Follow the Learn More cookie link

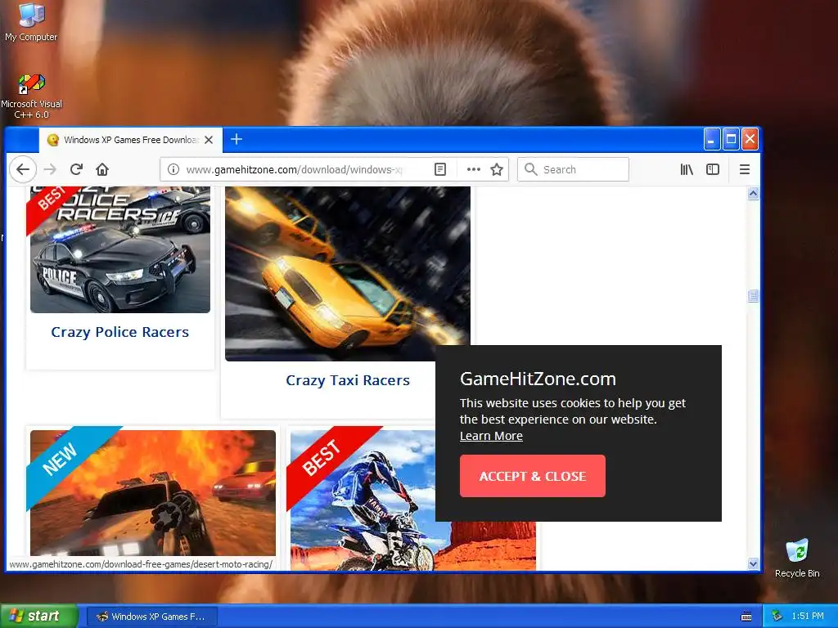click(491, 436)
